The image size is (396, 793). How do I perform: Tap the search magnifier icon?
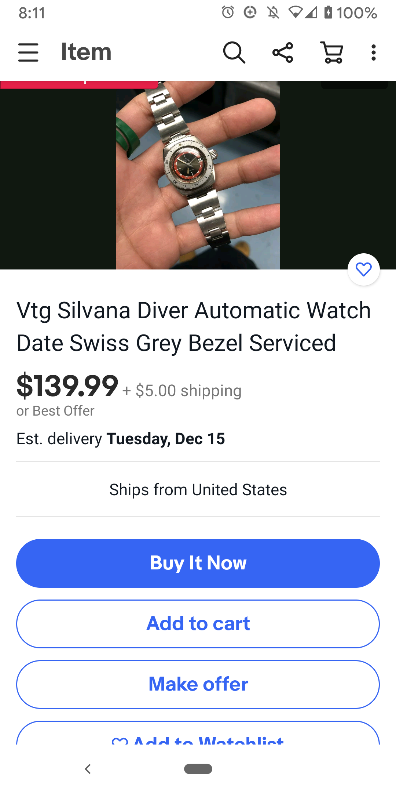234,52
